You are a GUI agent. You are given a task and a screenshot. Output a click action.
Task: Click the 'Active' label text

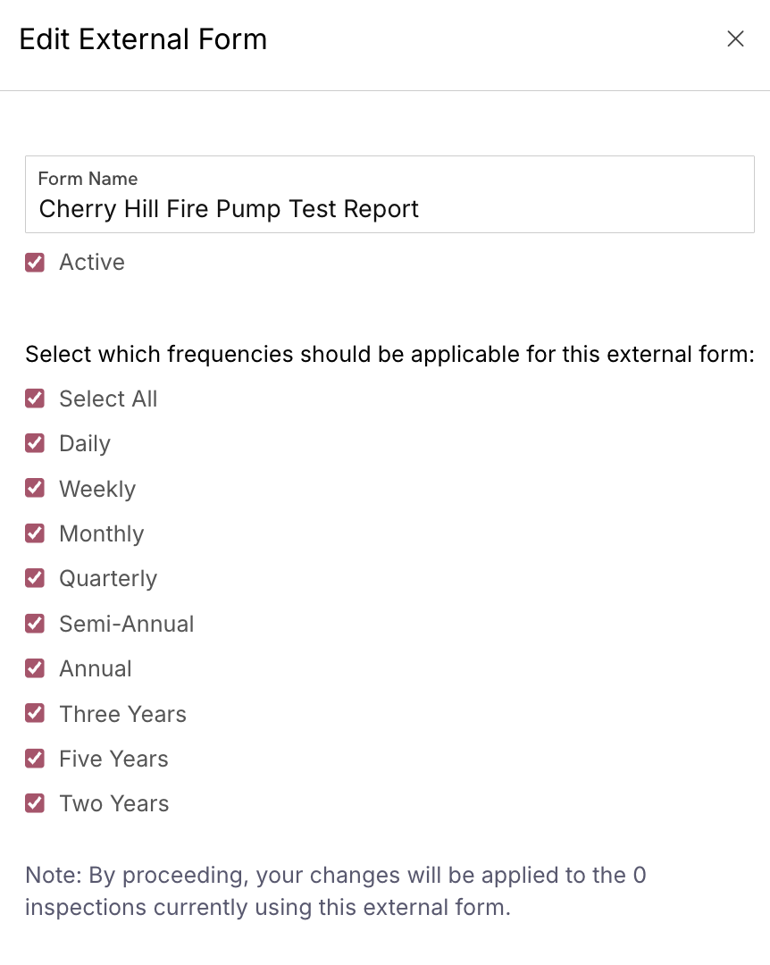pyautogui.click(x=92, y=263)
